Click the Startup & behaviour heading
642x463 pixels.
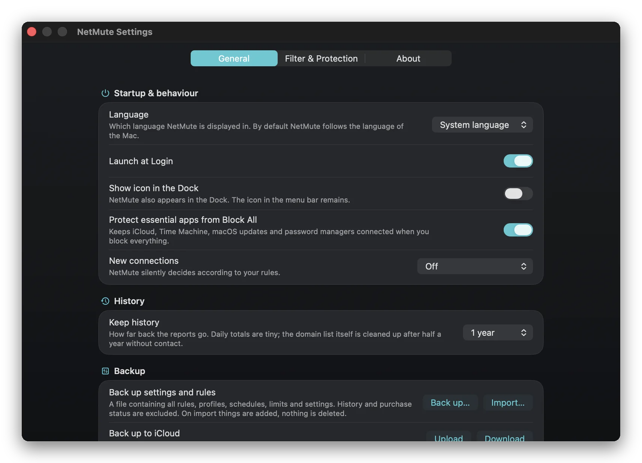[x=156, y=93]
